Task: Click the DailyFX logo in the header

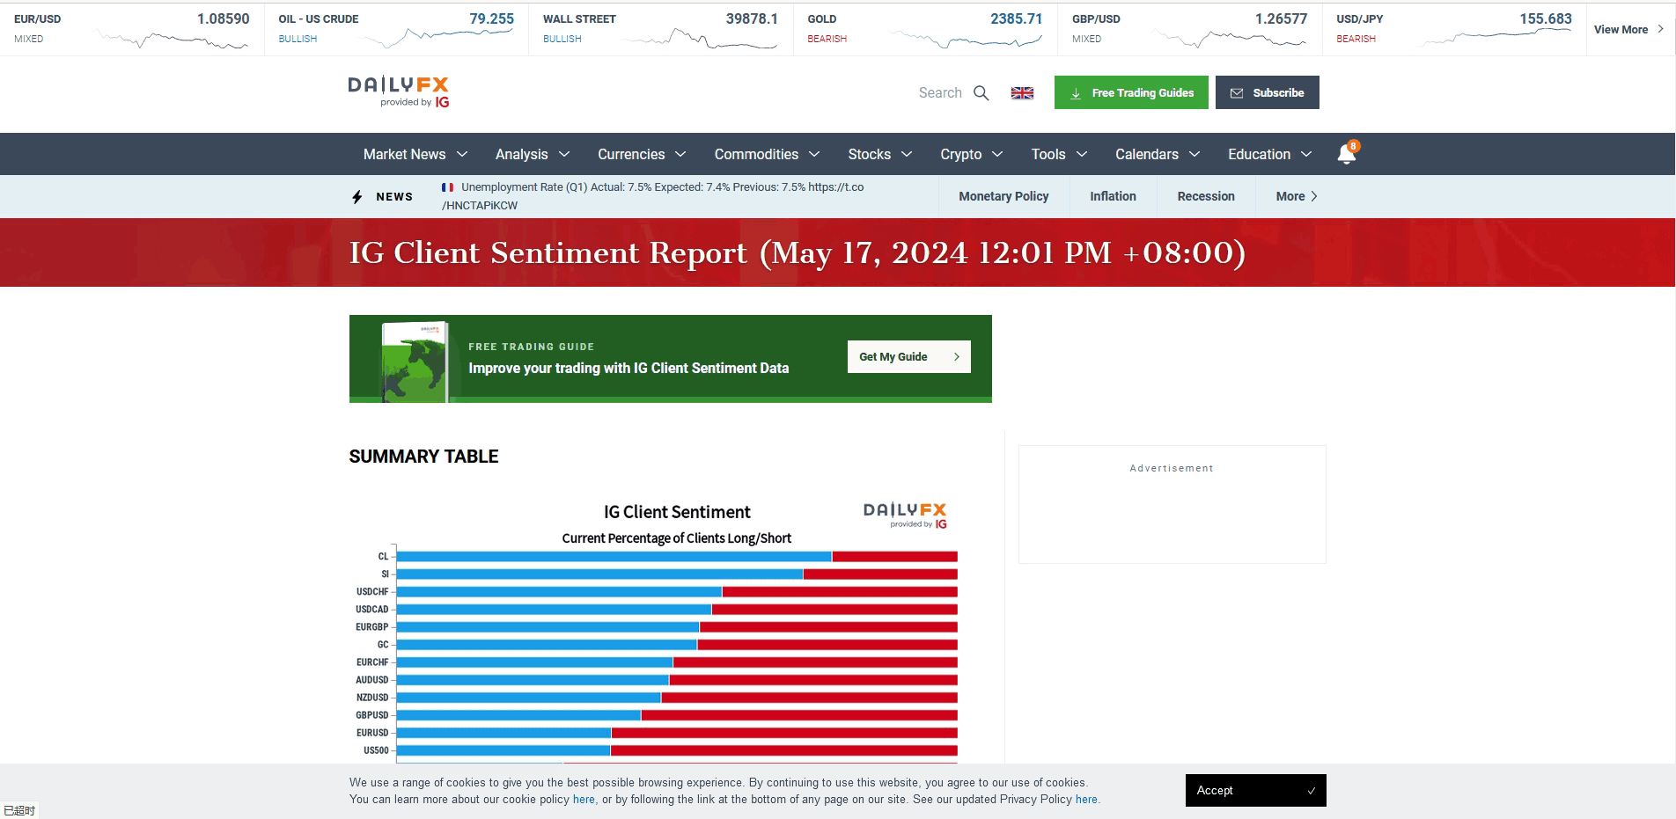Action: click(x=399, y=91)
